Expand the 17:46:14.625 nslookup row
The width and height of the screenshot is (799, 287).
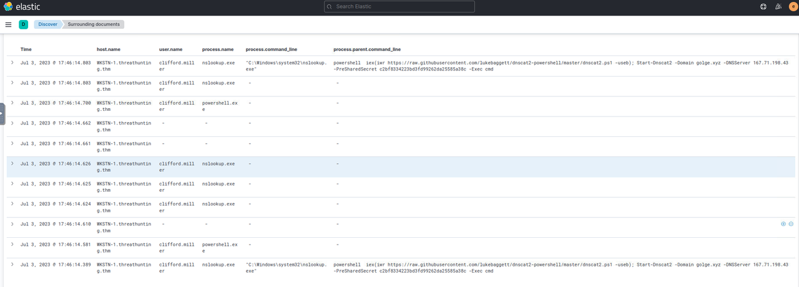click(x=12, y=184)
